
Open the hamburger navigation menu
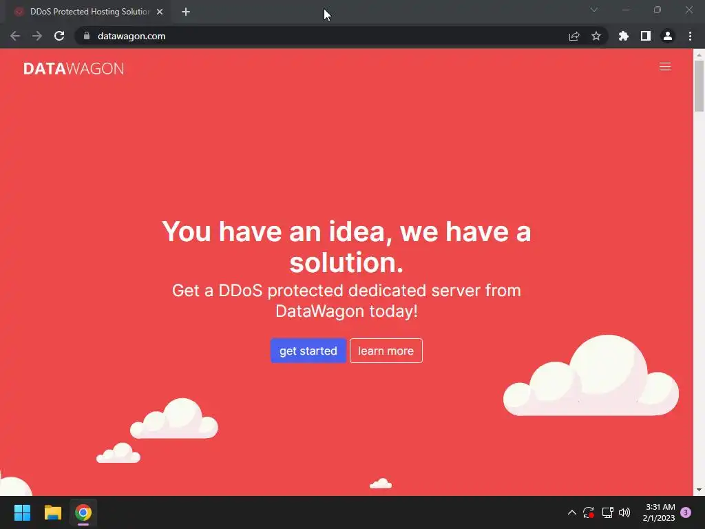click(x=664, y=67)
